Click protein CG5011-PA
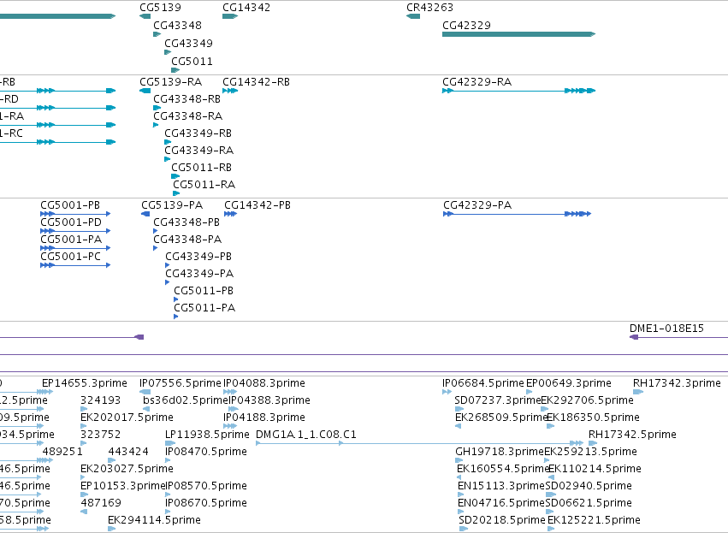This screenshot has width=728, height=533. coord(204,308)
